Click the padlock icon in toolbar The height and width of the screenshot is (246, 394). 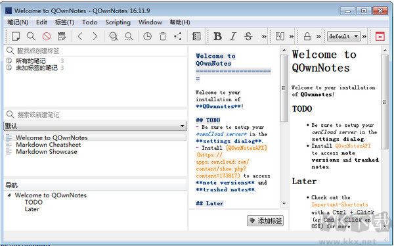(307, 36)
